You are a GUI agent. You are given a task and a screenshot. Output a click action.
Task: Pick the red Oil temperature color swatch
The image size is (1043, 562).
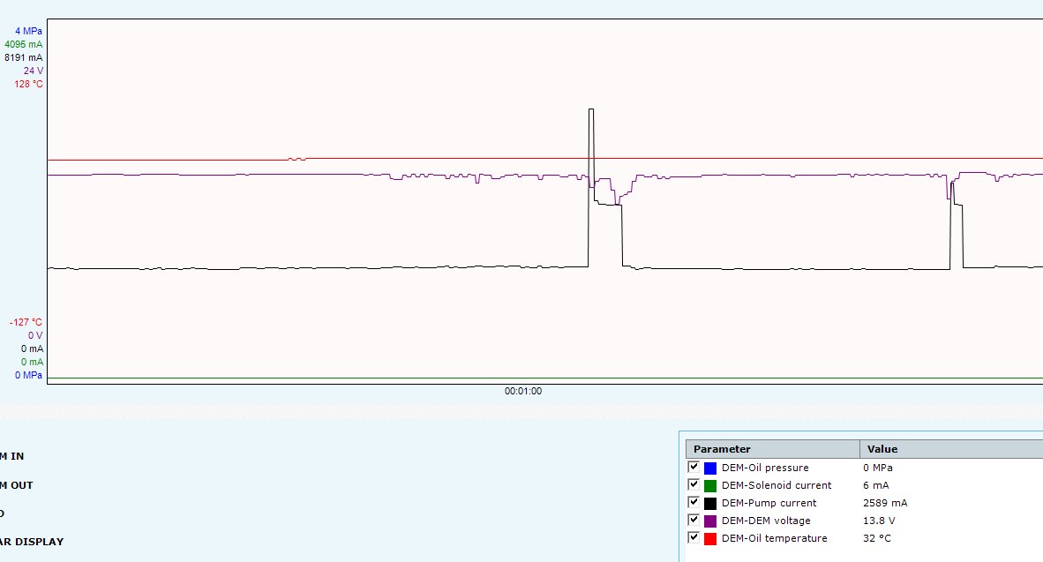pos(710,538)
